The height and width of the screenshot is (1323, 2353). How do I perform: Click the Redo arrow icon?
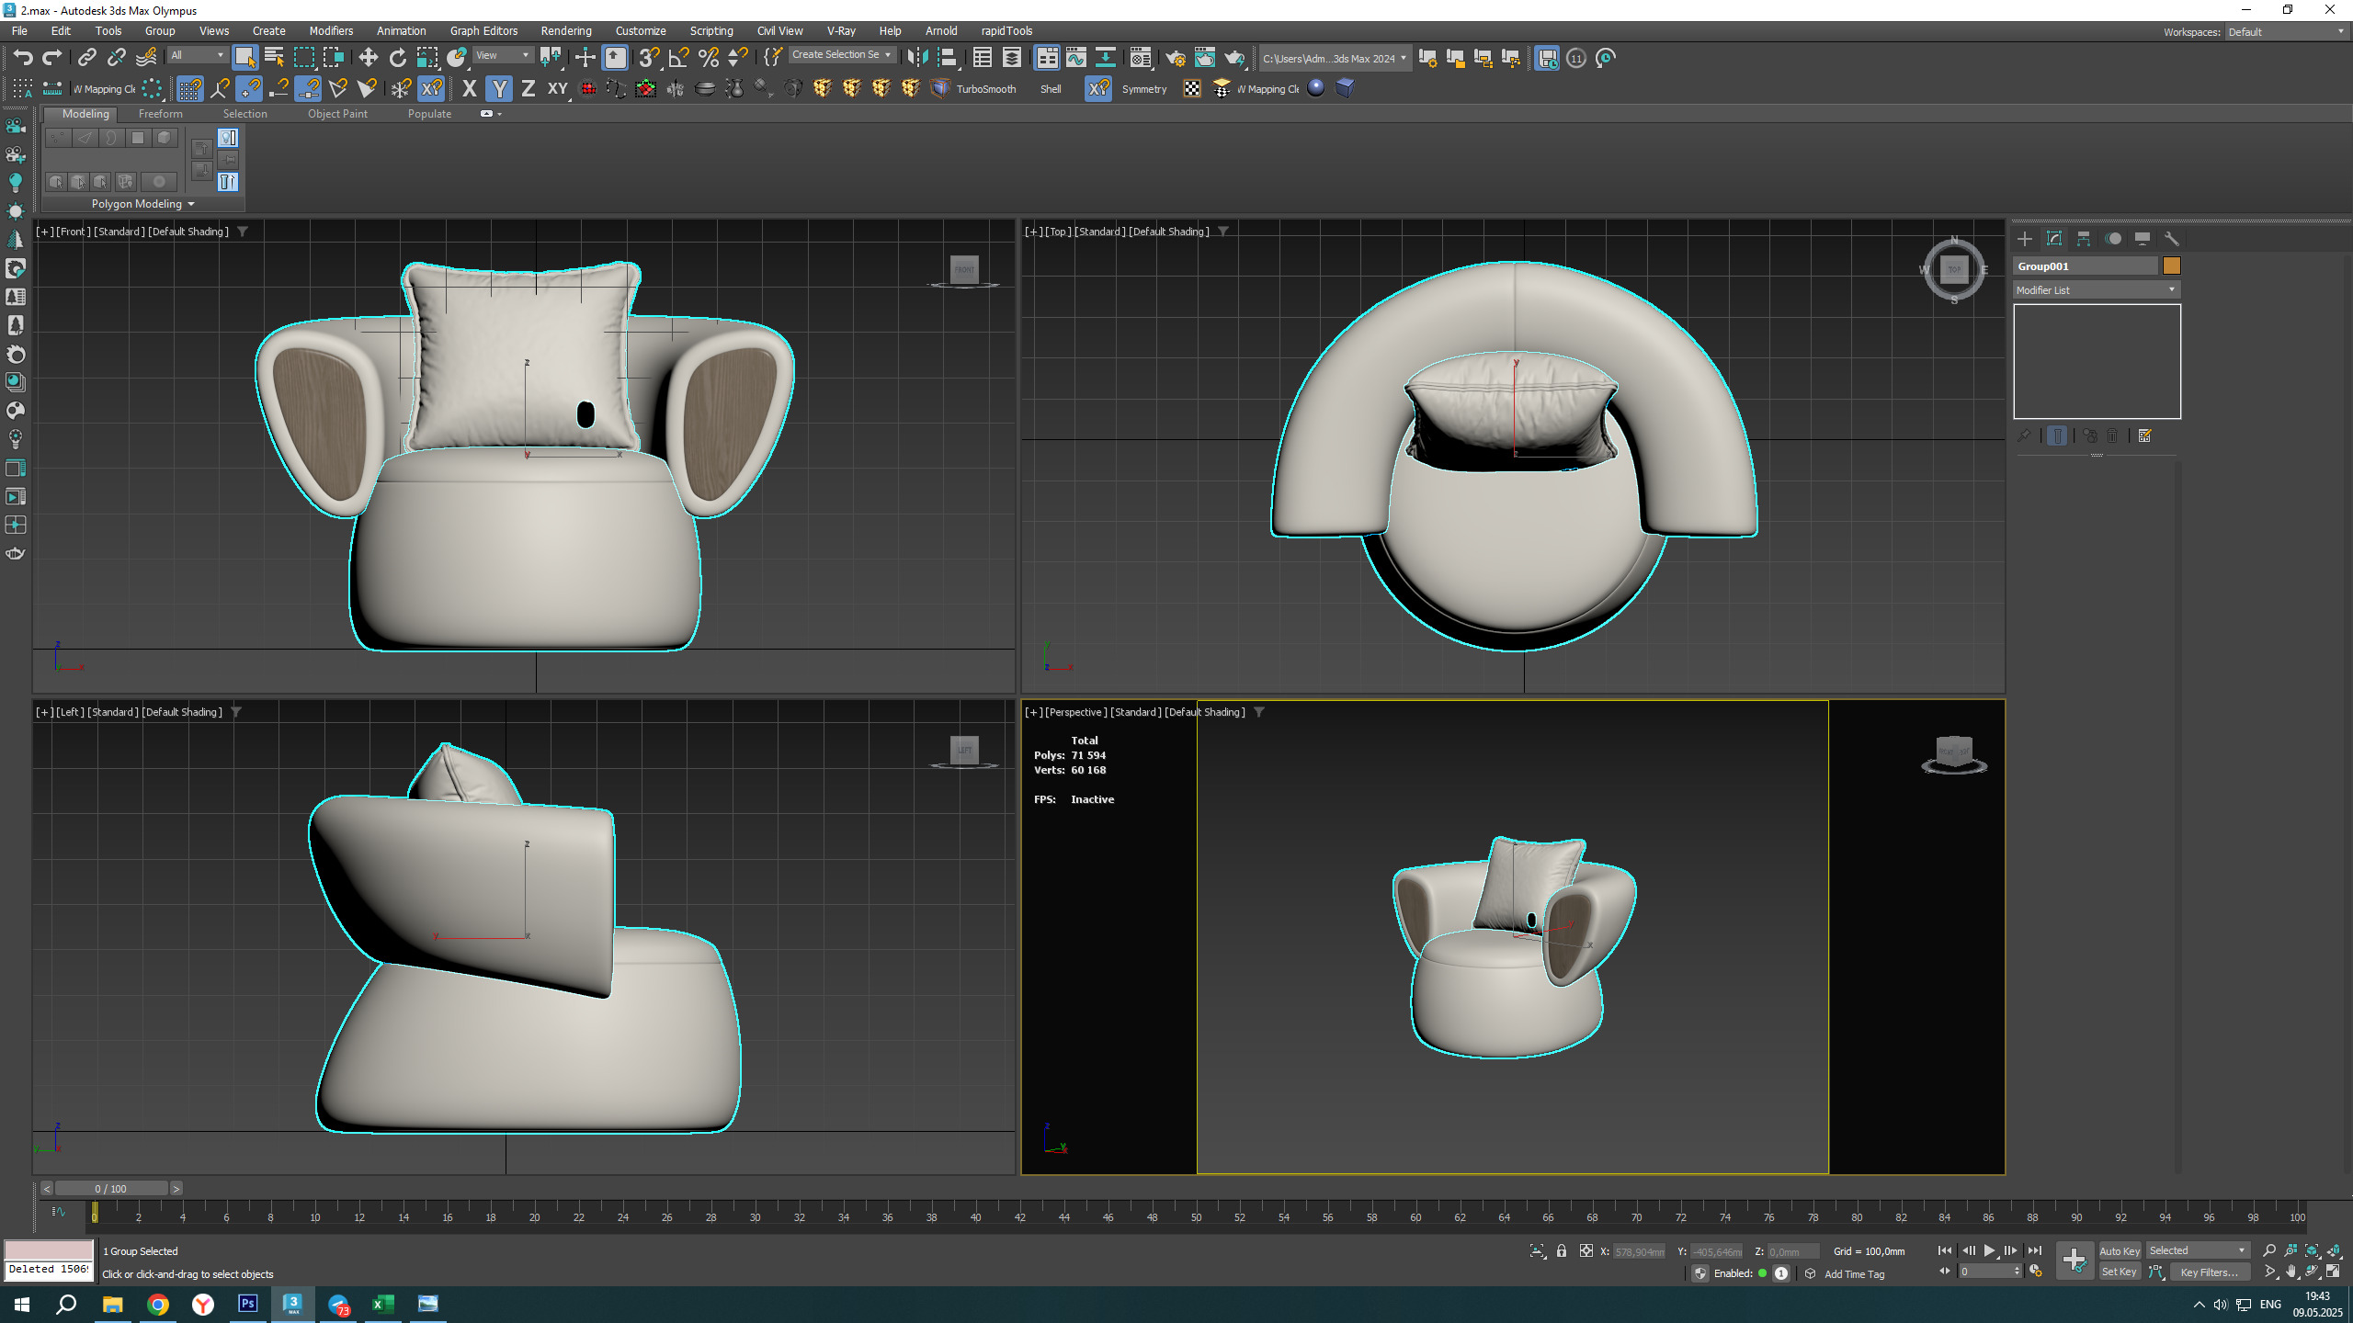52,58
